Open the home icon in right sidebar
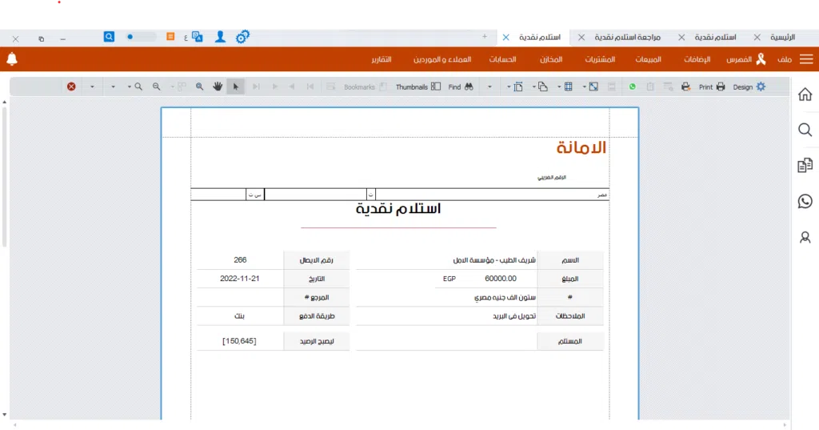Screen dimensions: 819x430 point(805,94)
